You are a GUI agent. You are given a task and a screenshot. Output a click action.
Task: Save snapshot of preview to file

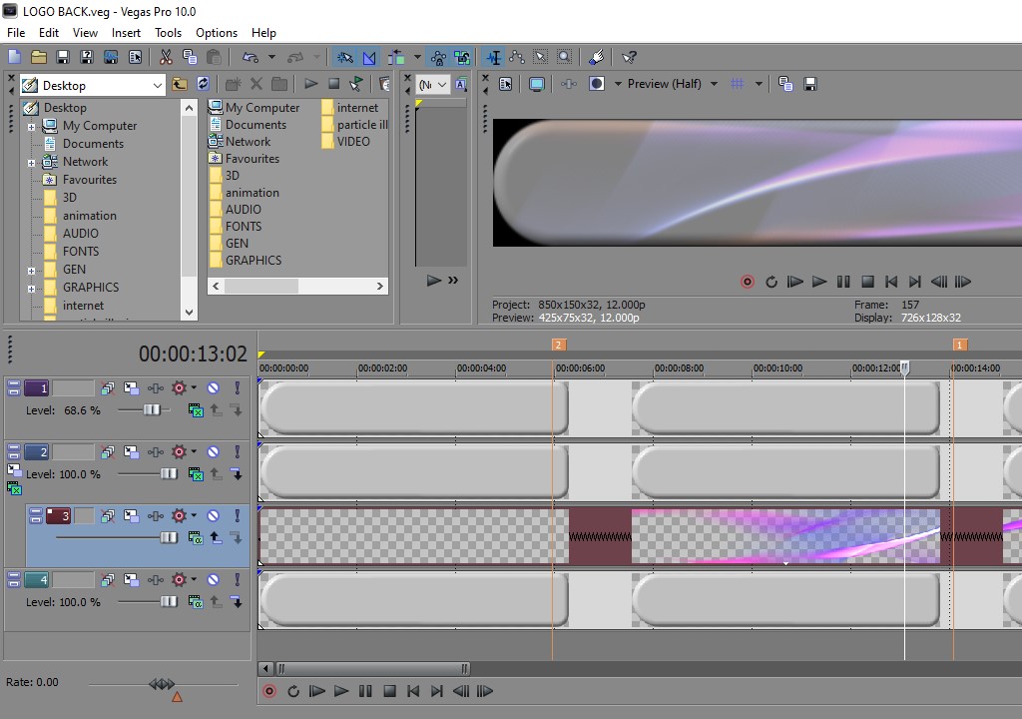coord(810,84)
